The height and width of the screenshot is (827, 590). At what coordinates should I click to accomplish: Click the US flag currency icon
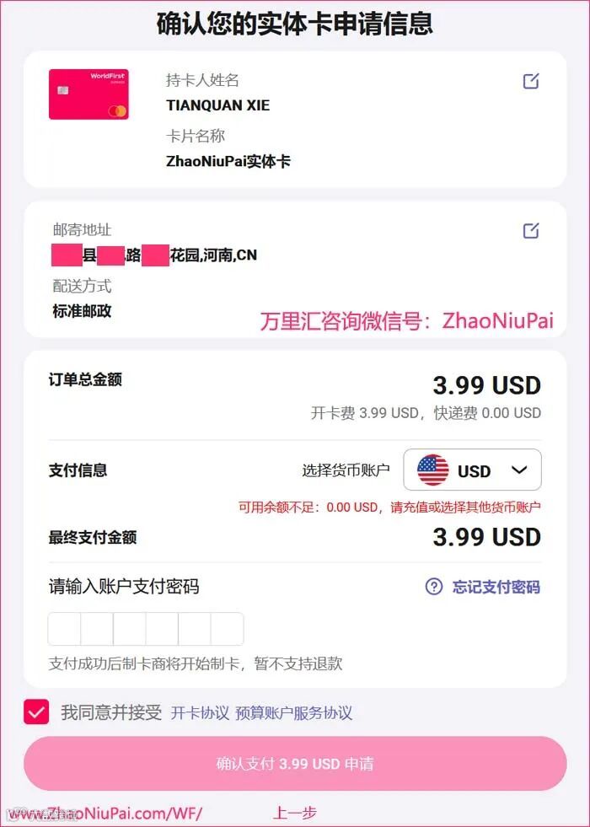[433, 470]
